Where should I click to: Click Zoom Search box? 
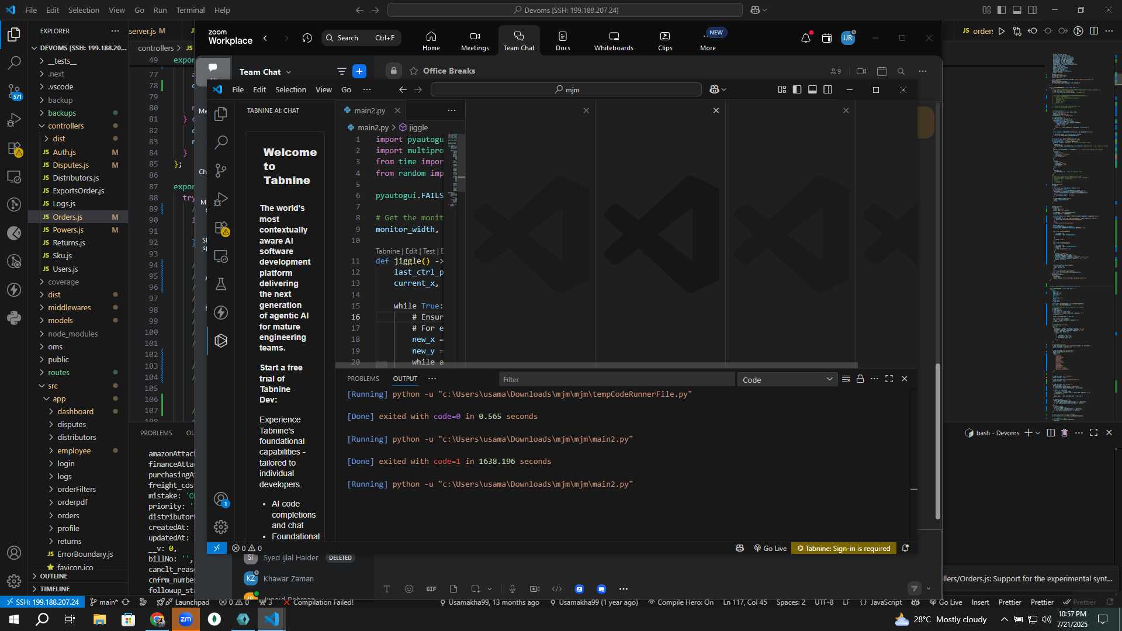coord(361,38)
